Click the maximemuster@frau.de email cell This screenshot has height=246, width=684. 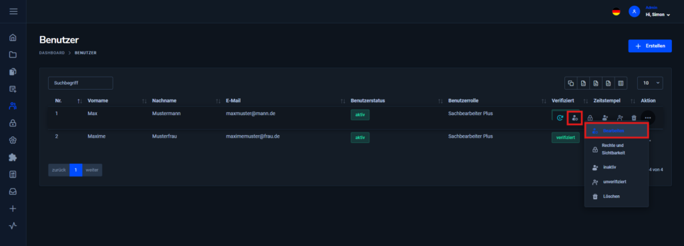pyautogui.click(x=252, y=136)
